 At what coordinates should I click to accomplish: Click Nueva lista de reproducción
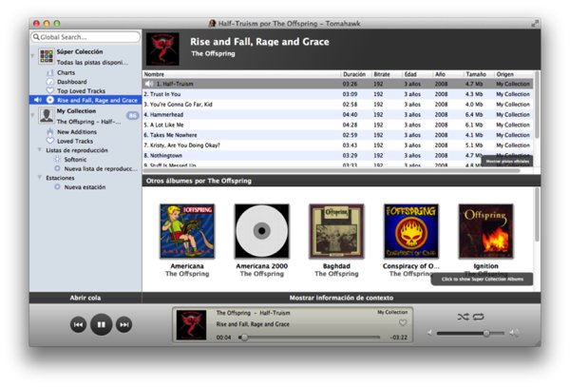101,168
